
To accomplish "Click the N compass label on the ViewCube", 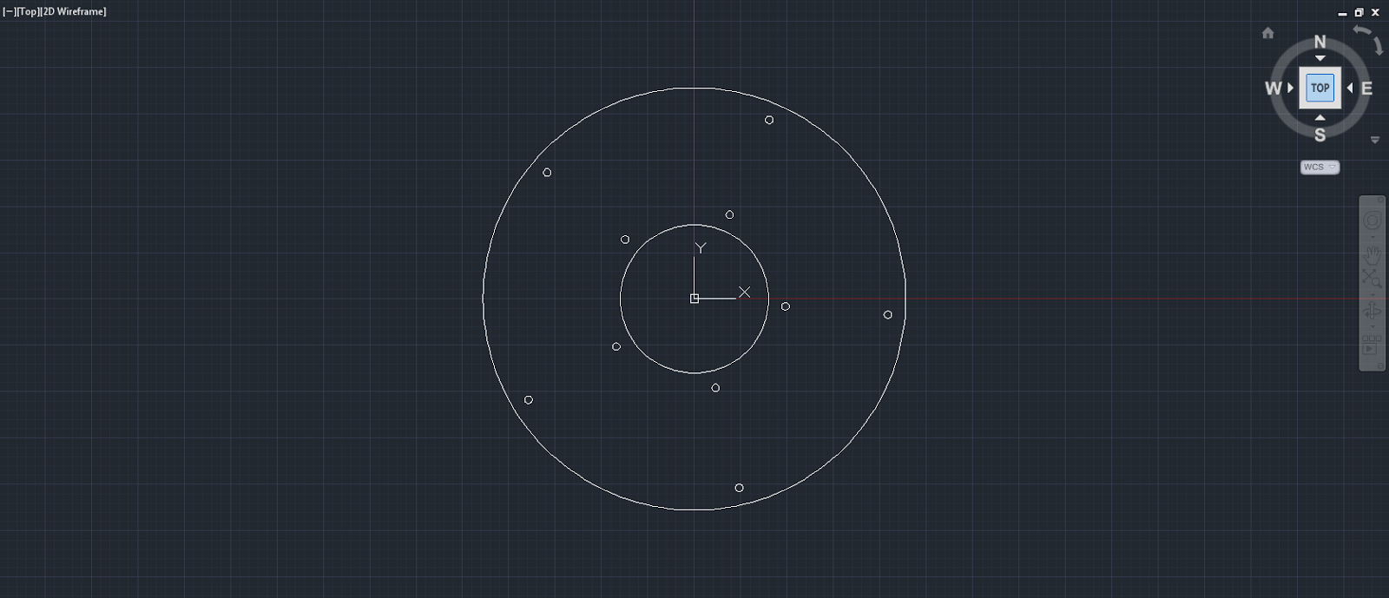I will (x=1320, y=42).
